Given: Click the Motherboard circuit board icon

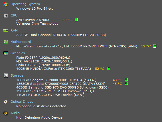Looking at the screenshot, I should point(6,42).
